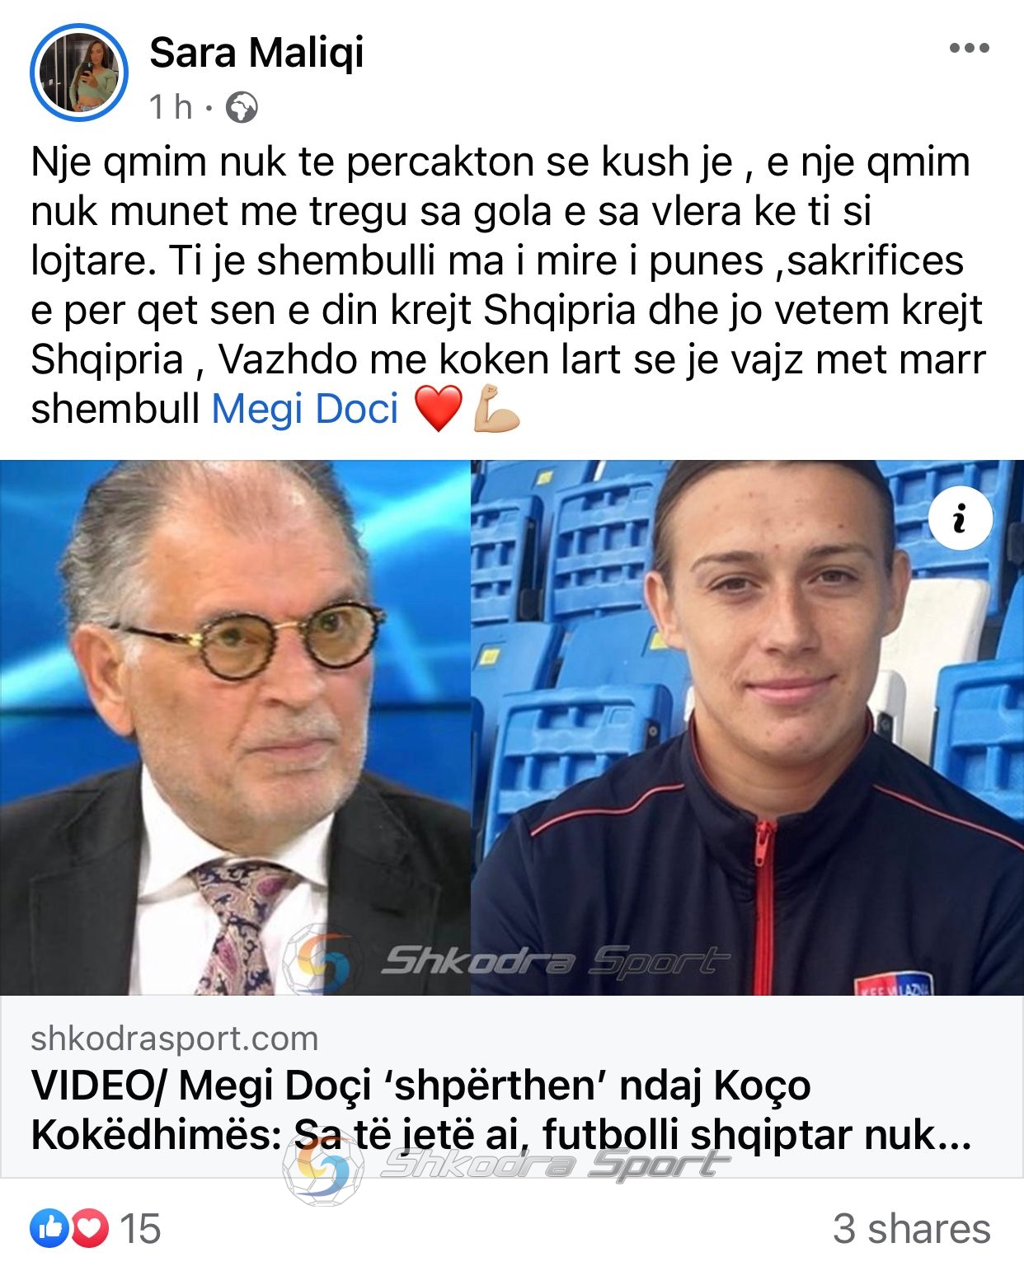Open the article headline about Megi Doçi
This screenshot has height=1271, width=1024.
coord(501,1109)
